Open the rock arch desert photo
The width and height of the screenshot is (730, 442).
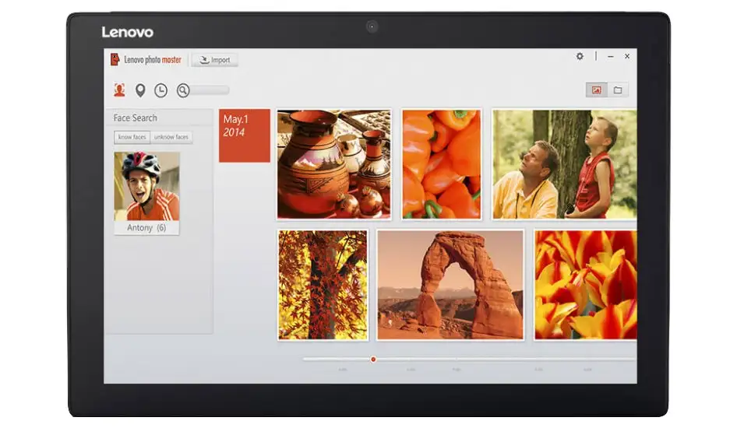450,285
